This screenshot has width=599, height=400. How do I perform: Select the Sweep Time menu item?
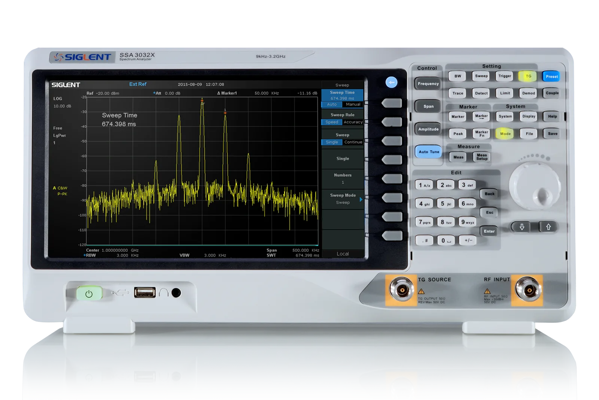342,95
